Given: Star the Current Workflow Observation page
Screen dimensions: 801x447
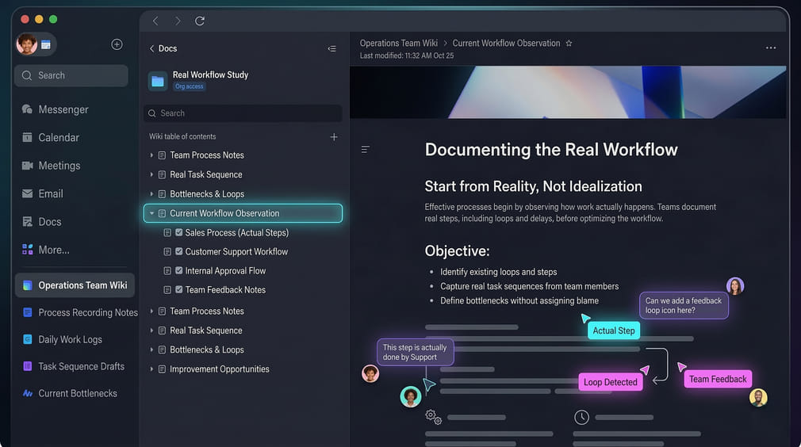Looking at the screenshot, I should point(569,44).
